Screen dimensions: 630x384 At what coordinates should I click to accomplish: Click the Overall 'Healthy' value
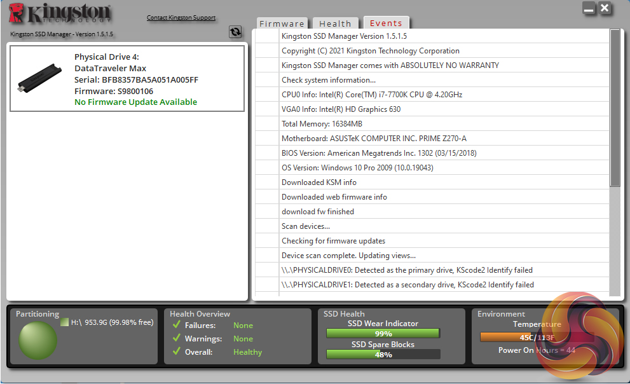(247, 352)
